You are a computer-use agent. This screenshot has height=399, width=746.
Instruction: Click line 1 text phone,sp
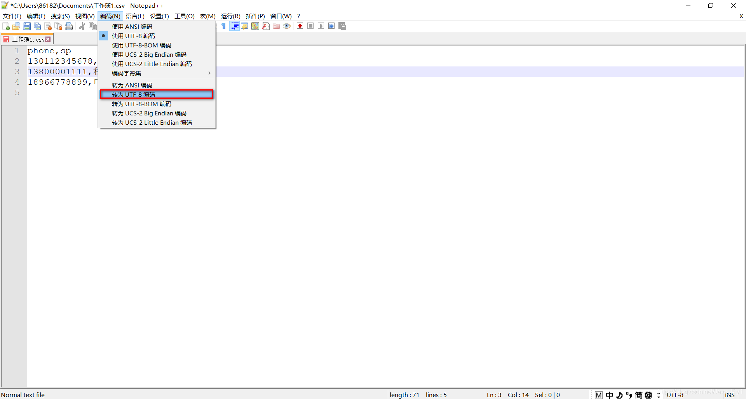(49, 51)
